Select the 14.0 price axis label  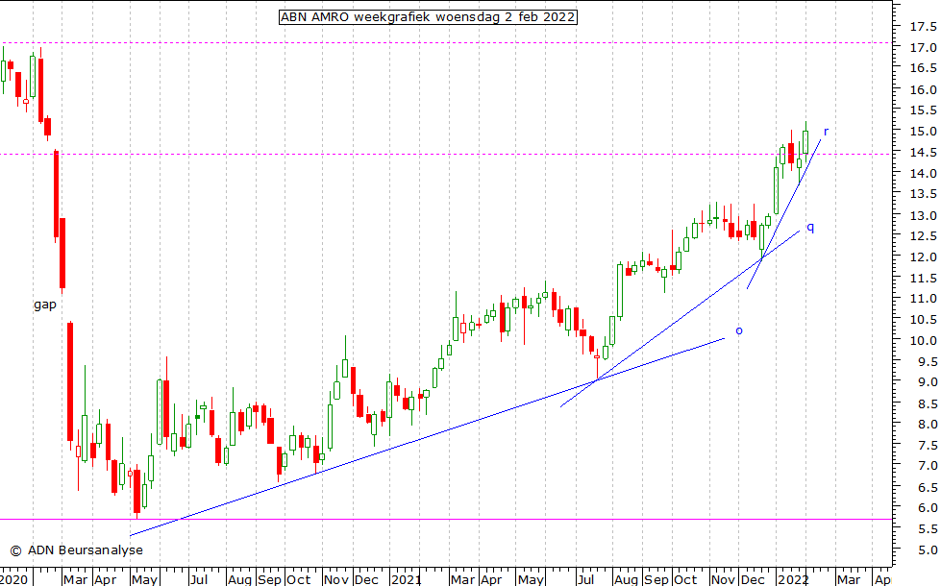coord(923,173)
